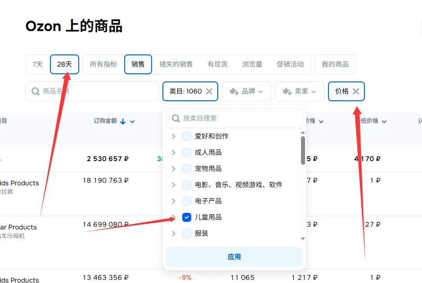Expand the 服装 category tree
This screenshot has height=283, width=422.
[174, 233]
